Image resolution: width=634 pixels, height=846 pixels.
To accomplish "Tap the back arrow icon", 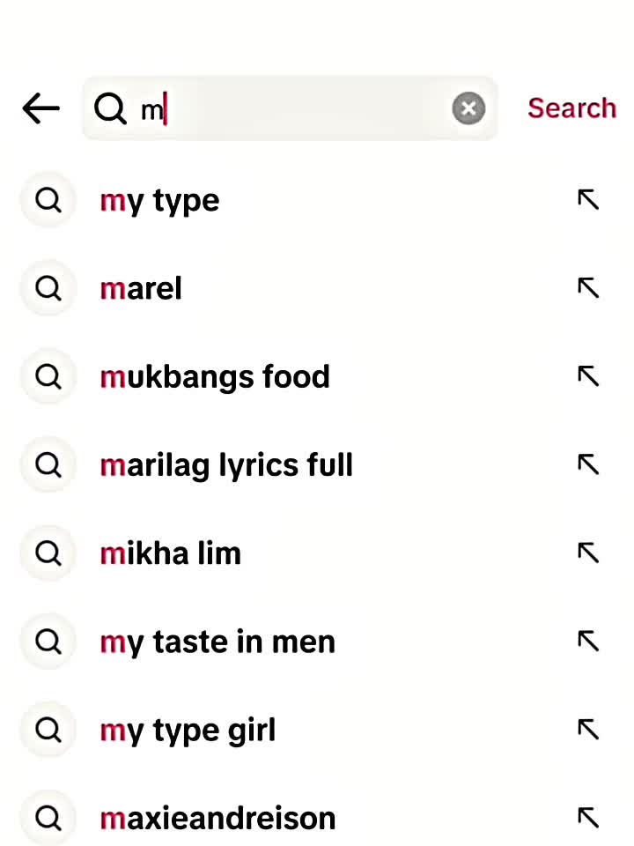I will (x=41, y=108).
